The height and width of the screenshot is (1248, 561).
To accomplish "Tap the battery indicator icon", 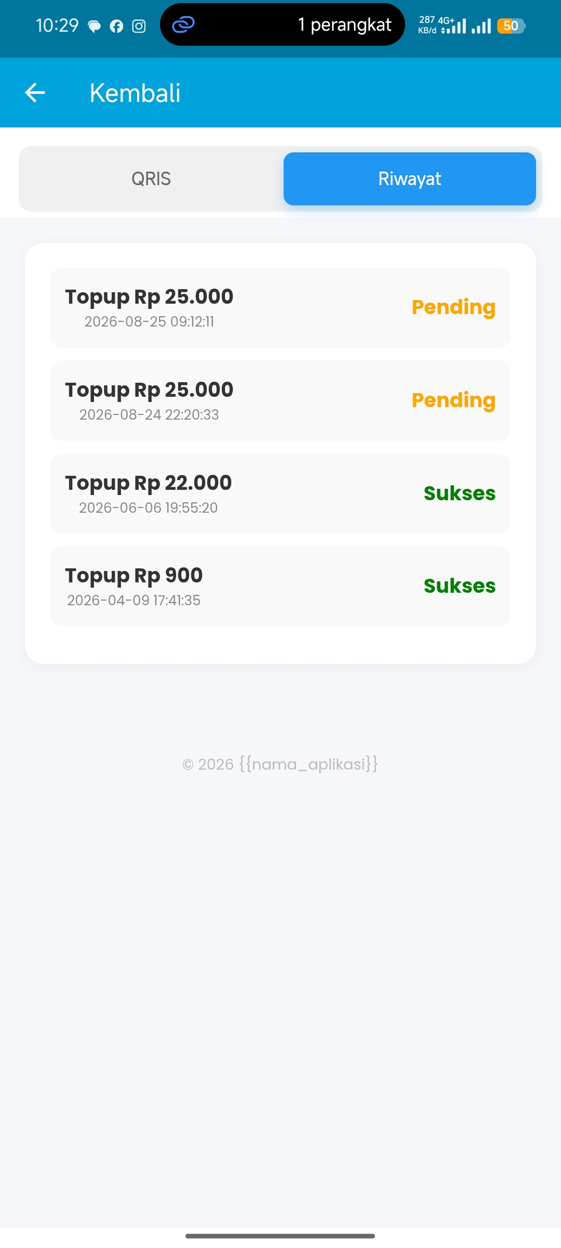I will coord(511,26).
